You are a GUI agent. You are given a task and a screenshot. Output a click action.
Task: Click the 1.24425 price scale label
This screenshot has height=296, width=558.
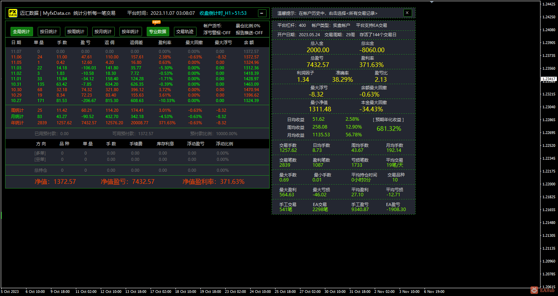pos(549,4)
